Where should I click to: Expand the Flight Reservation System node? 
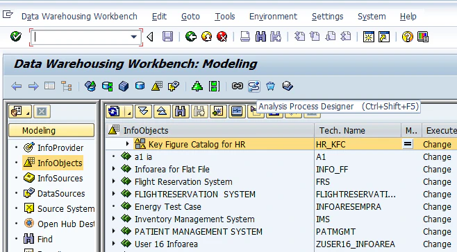pyautogui.click(x=114, y=181)
